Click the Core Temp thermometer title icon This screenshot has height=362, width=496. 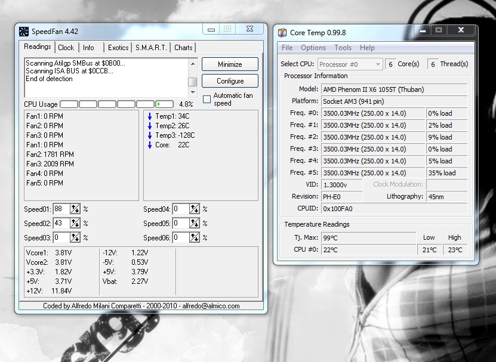(x=282, y=33)
